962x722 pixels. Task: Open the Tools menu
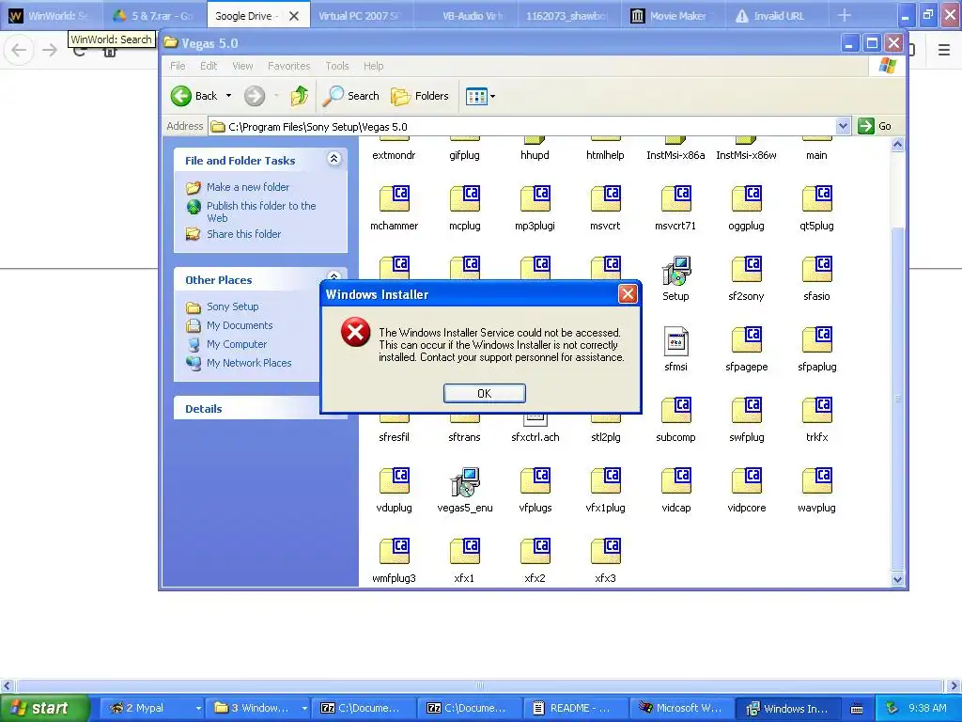(337, 66)
